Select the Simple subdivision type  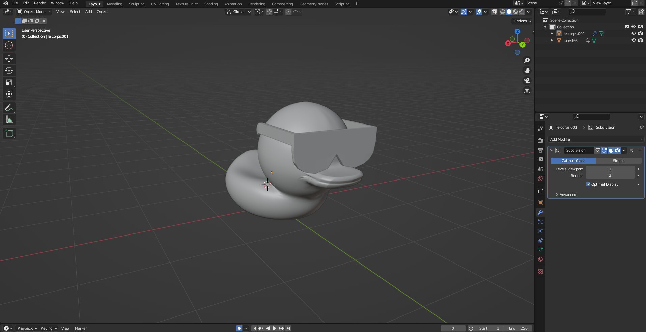[x=619, y=161]
